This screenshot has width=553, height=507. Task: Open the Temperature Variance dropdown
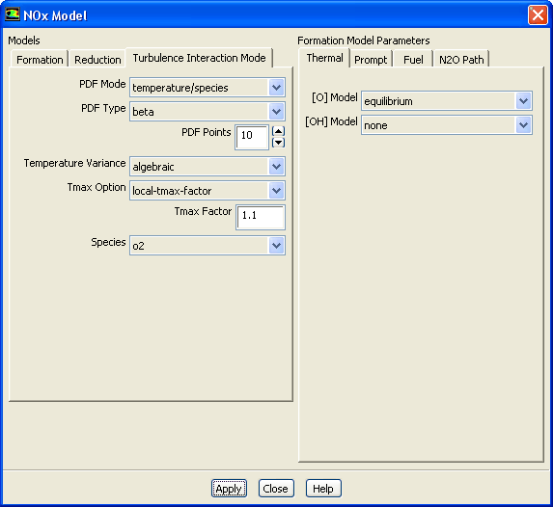(276, 167)
